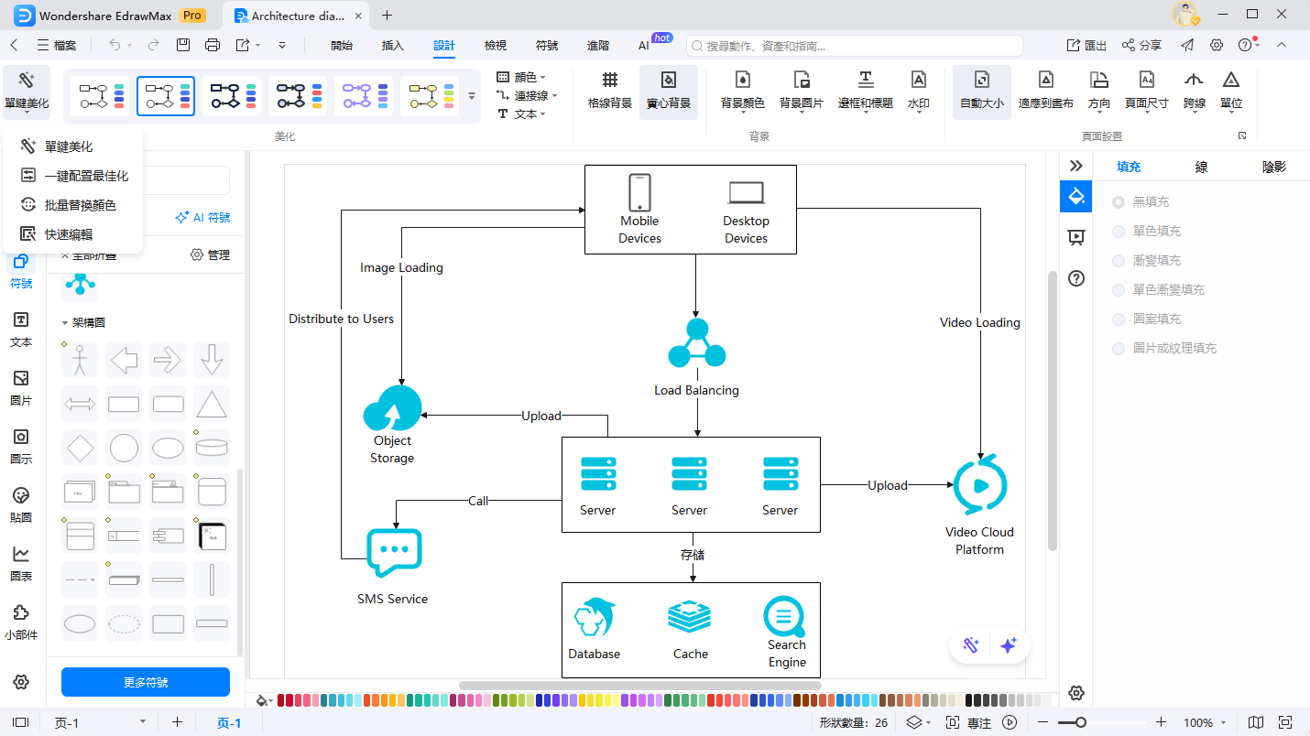This screenshot has width=1310, height=736.
Task: Expand the 顏色 color dropdown
Action: (x=522, y=78)
